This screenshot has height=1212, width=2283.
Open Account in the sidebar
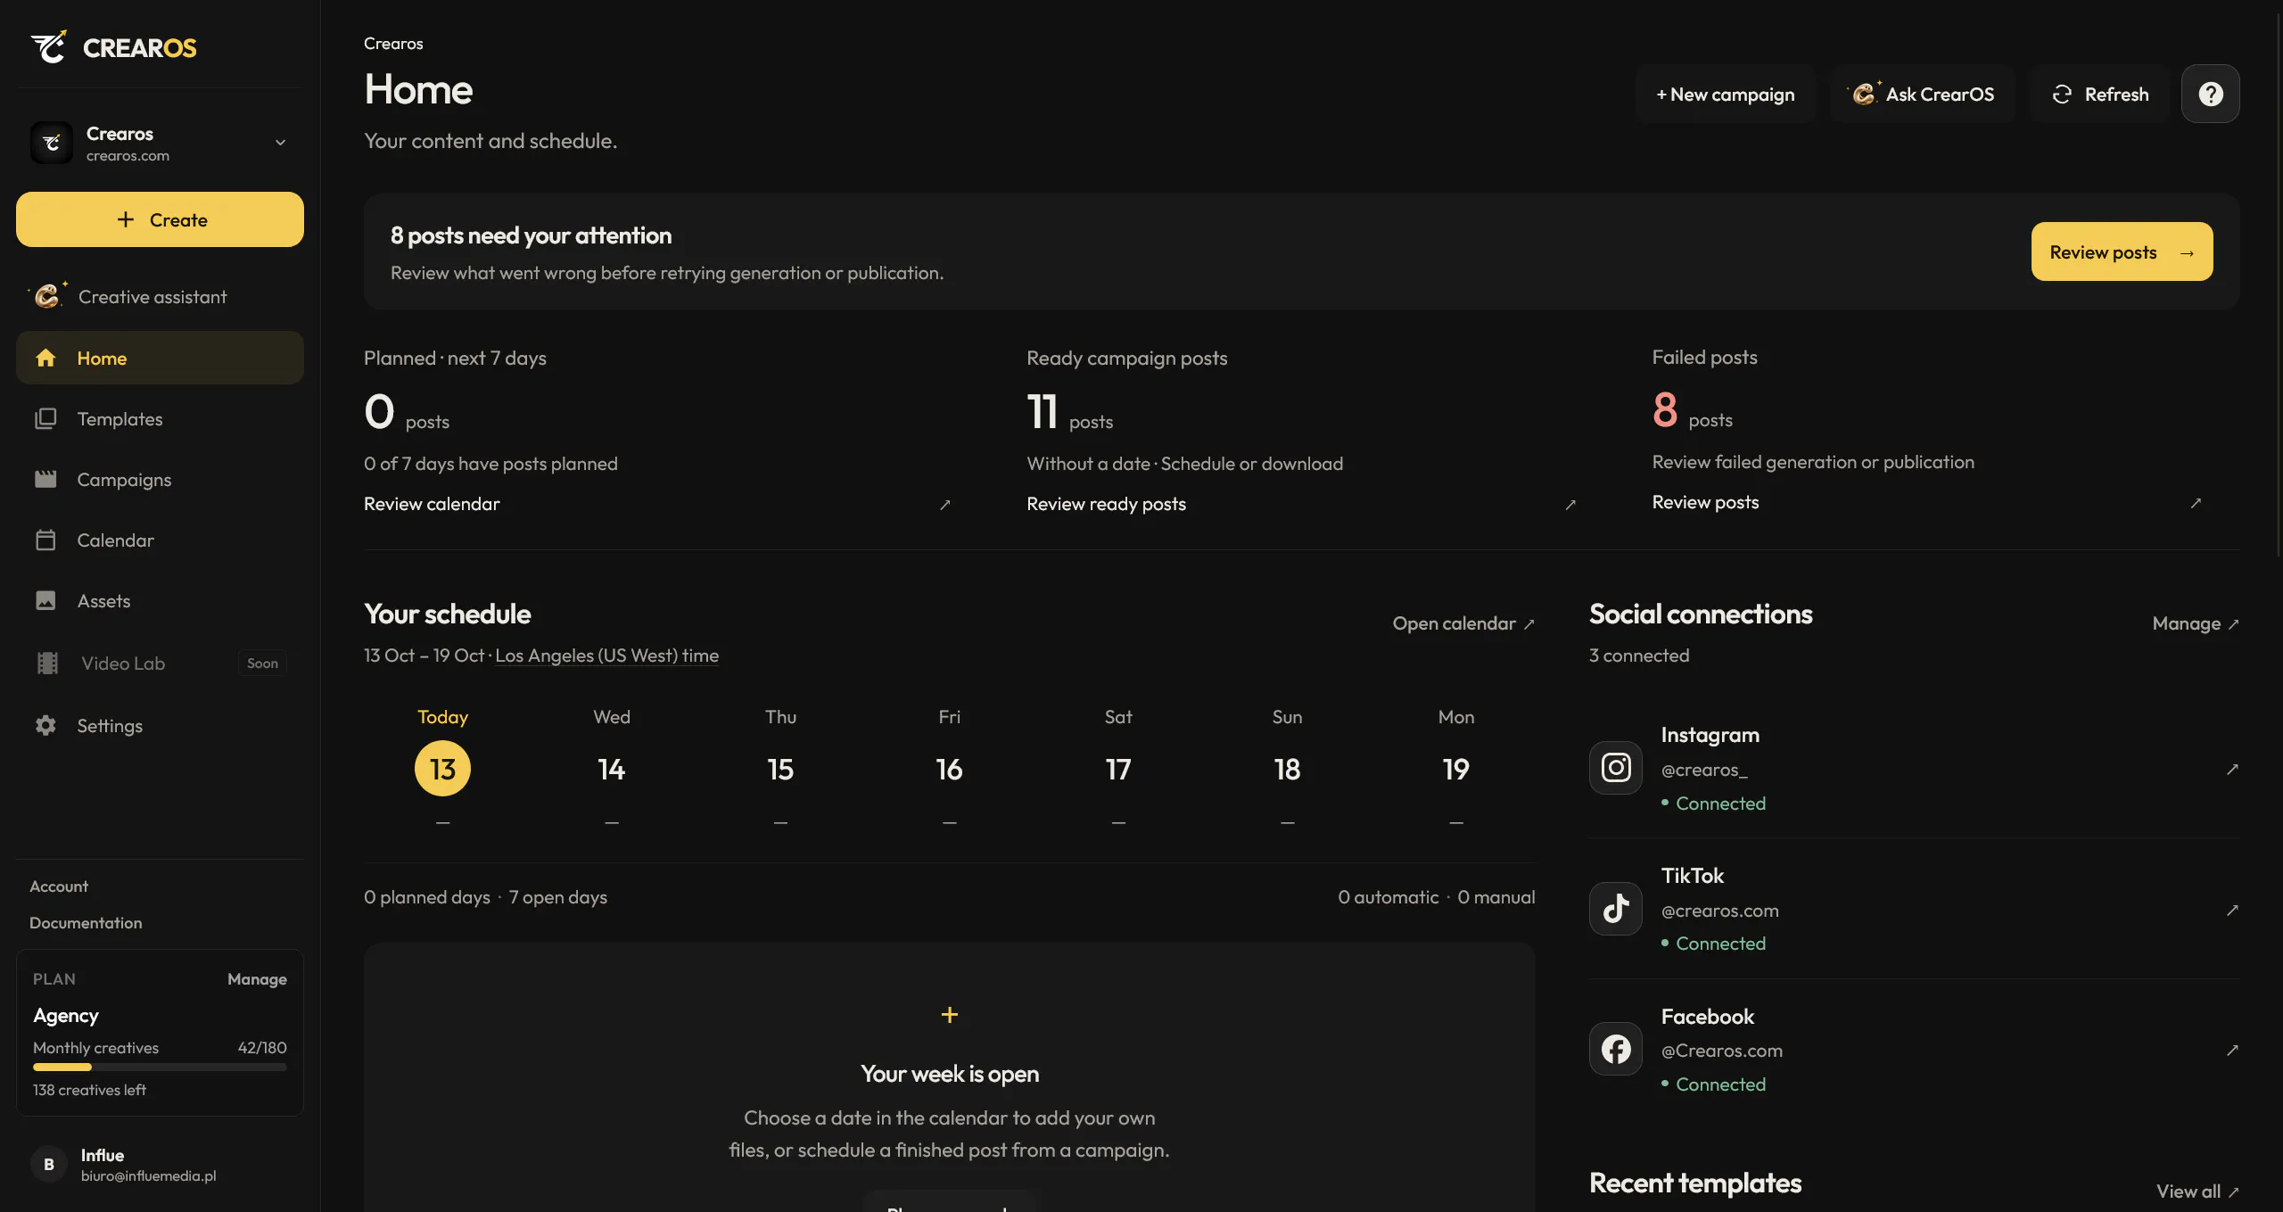click(59, 886)
